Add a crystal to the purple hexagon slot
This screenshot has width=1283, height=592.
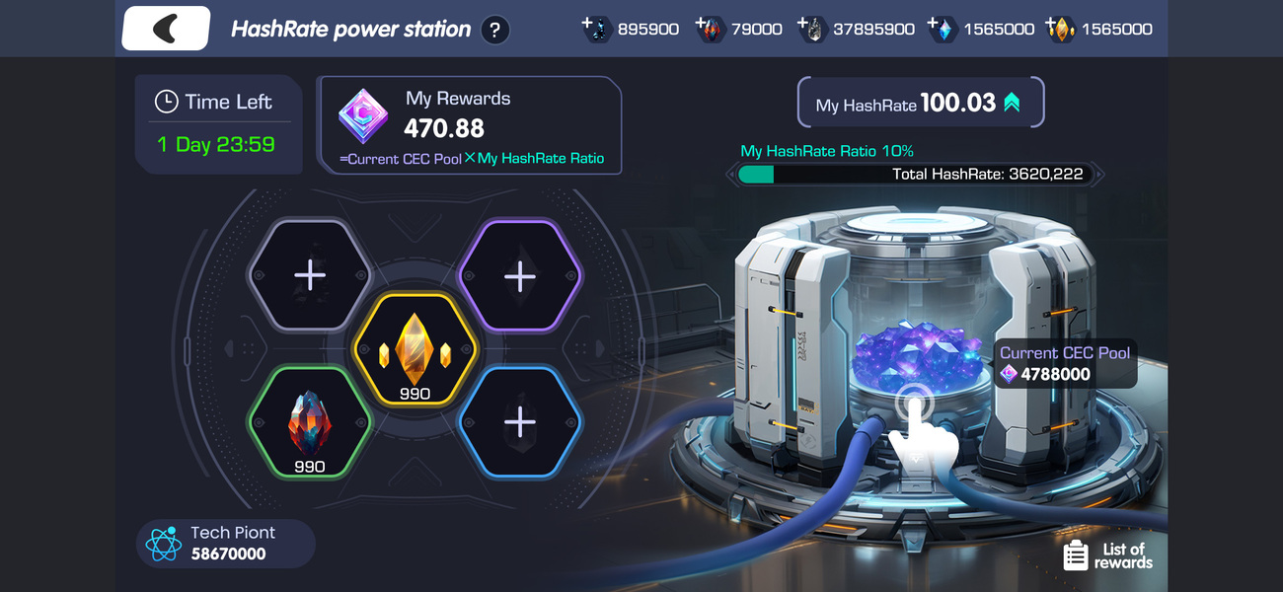[520, 275]
